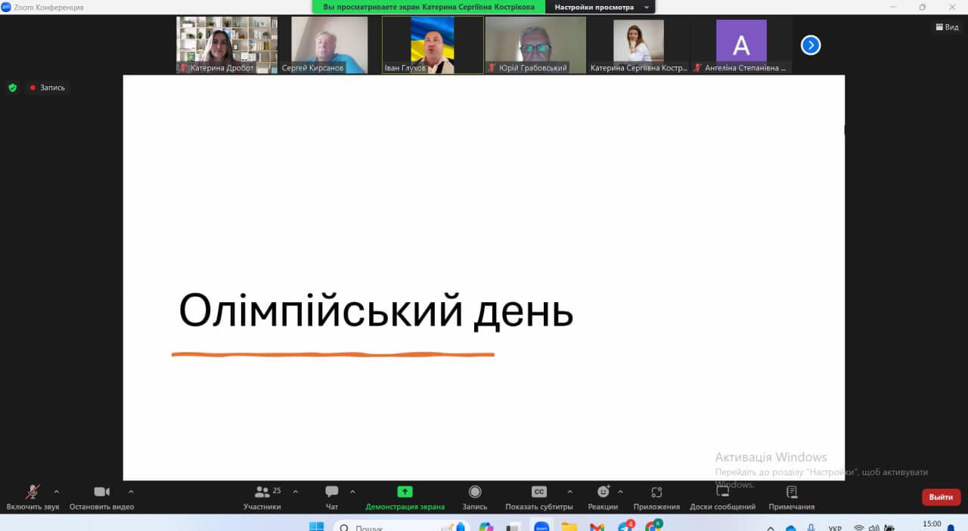Open the Приложения apps icon
This screenshot has width=968, height=531.
[656, 492]
